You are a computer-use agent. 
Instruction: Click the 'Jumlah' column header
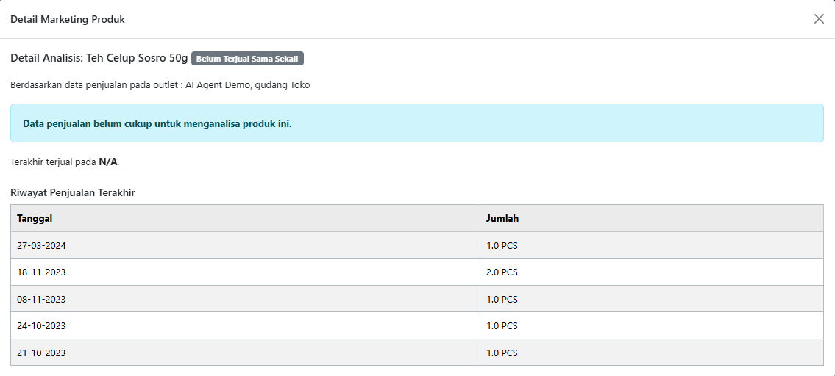502,218
